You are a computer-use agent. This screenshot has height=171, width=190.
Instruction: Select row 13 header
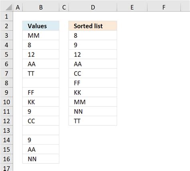[6, 131]
